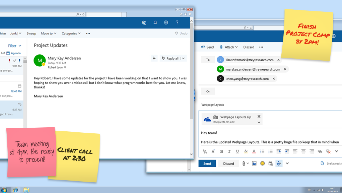Underline text in the compose toolbar
This screenshot has height=193, width=342.
[x=237, y=151]
